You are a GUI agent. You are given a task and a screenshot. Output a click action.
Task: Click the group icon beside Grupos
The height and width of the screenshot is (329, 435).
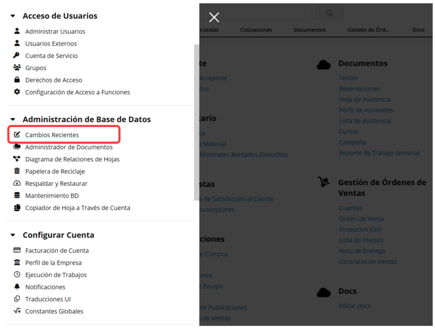tap(17, 68)
